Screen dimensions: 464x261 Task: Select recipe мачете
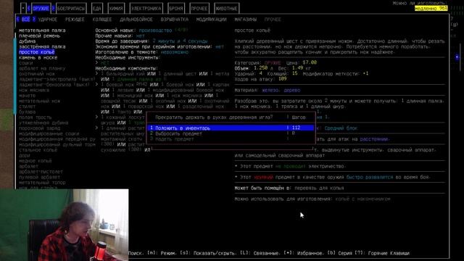pos(28,96)
